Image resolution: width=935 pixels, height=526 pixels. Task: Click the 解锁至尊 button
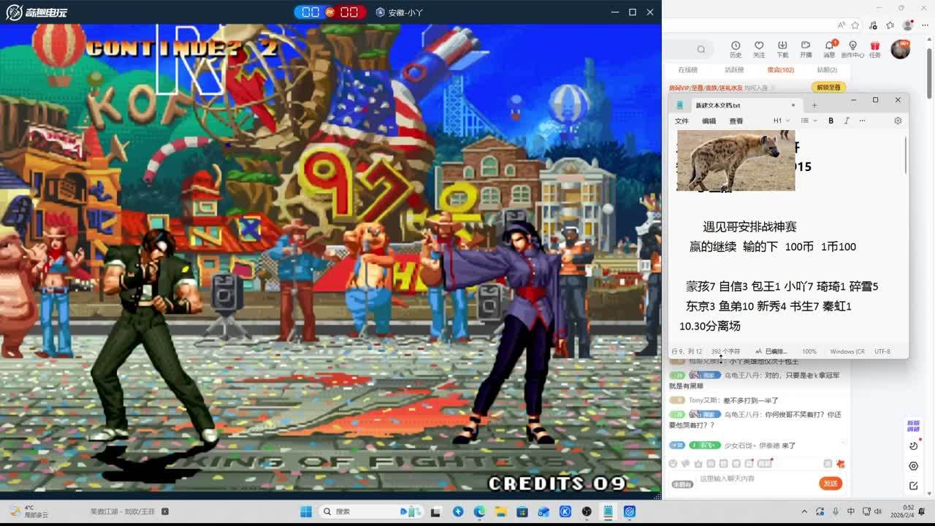[828, 87]
